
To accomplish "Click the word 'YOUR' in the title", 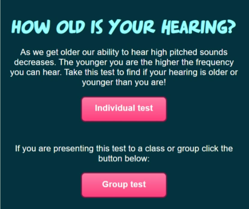I will click(132, 27).
